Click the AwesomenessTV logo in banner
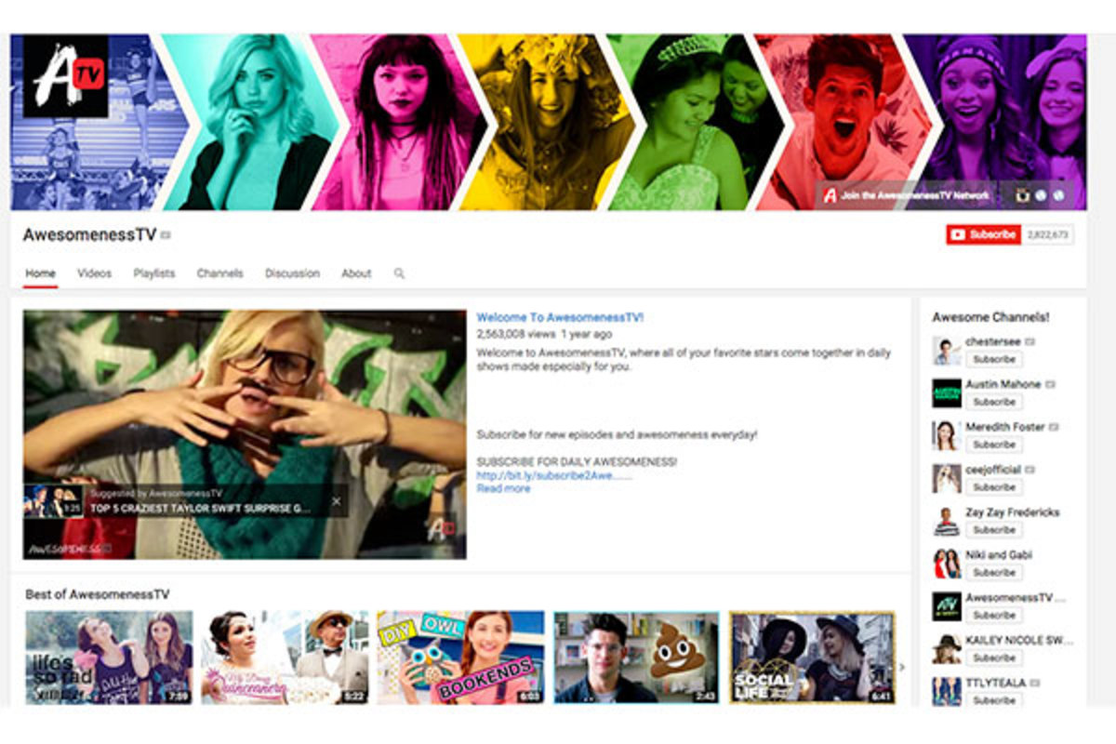1116x744 pixels. pyautogui.click(x=65, y=76)
